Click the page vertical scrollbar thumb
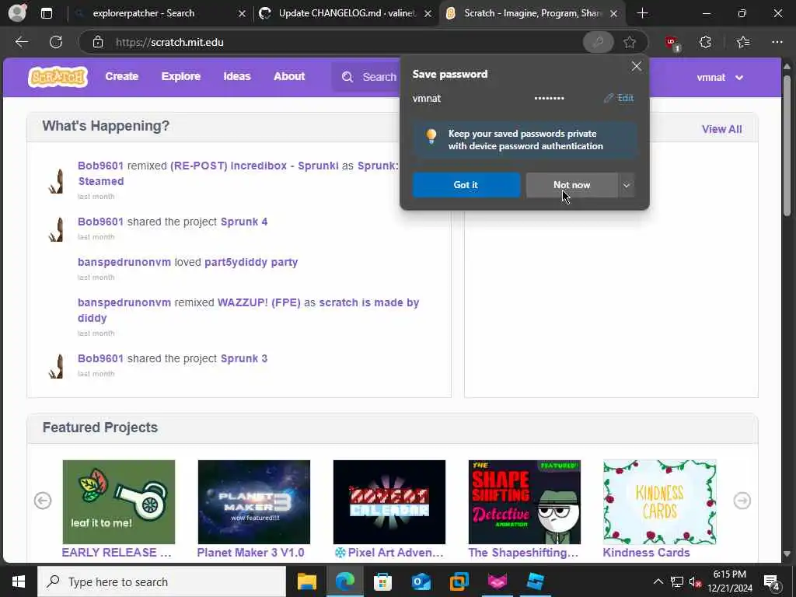The height and width of the screenshot is (597, 796). [787, 145]
